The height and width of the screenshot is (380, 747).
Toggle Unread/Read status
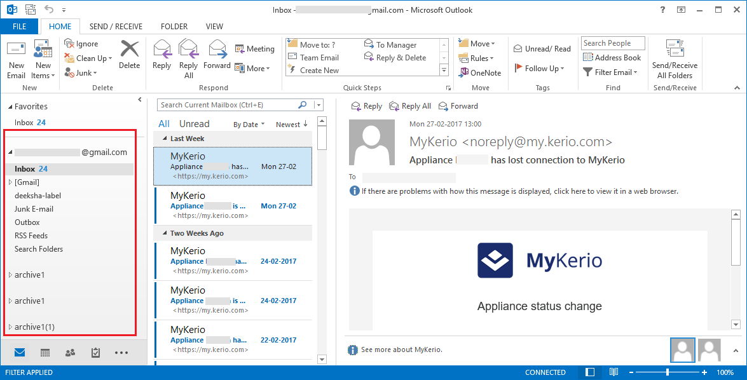[x=542, y=48]
